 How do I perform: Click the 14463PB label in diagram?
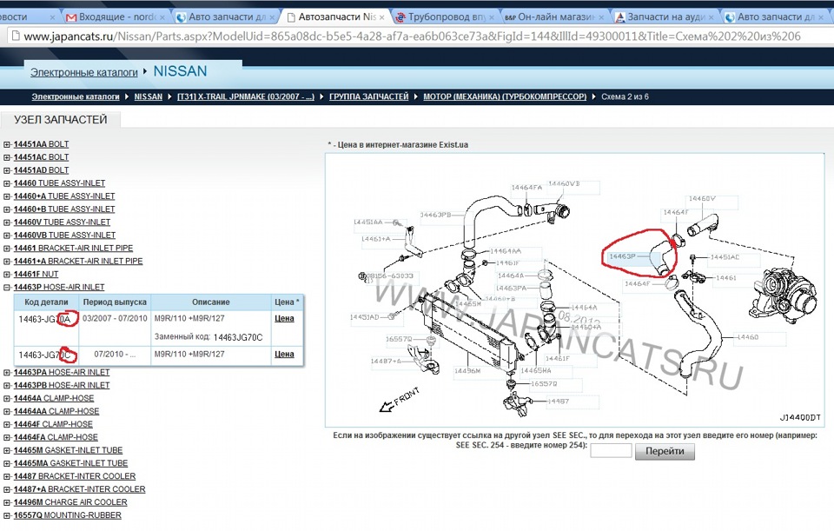435,215
